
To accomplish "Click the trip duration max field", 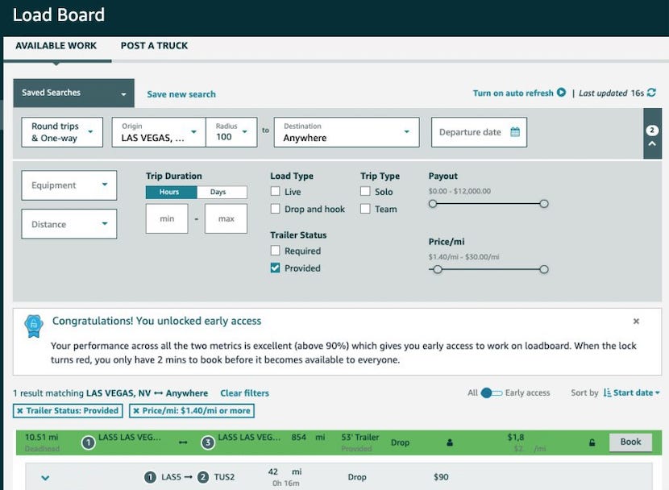I will (x=226, y=218).
